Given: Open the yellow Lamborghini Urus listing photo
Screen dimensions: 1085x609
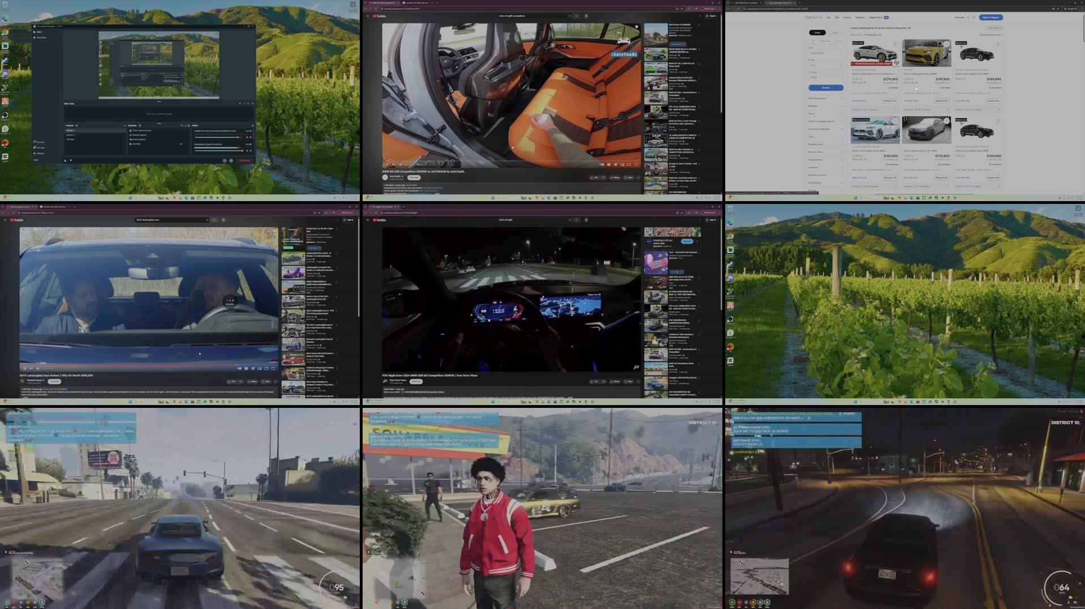Looking at the screenshot, I should (927, 53).
